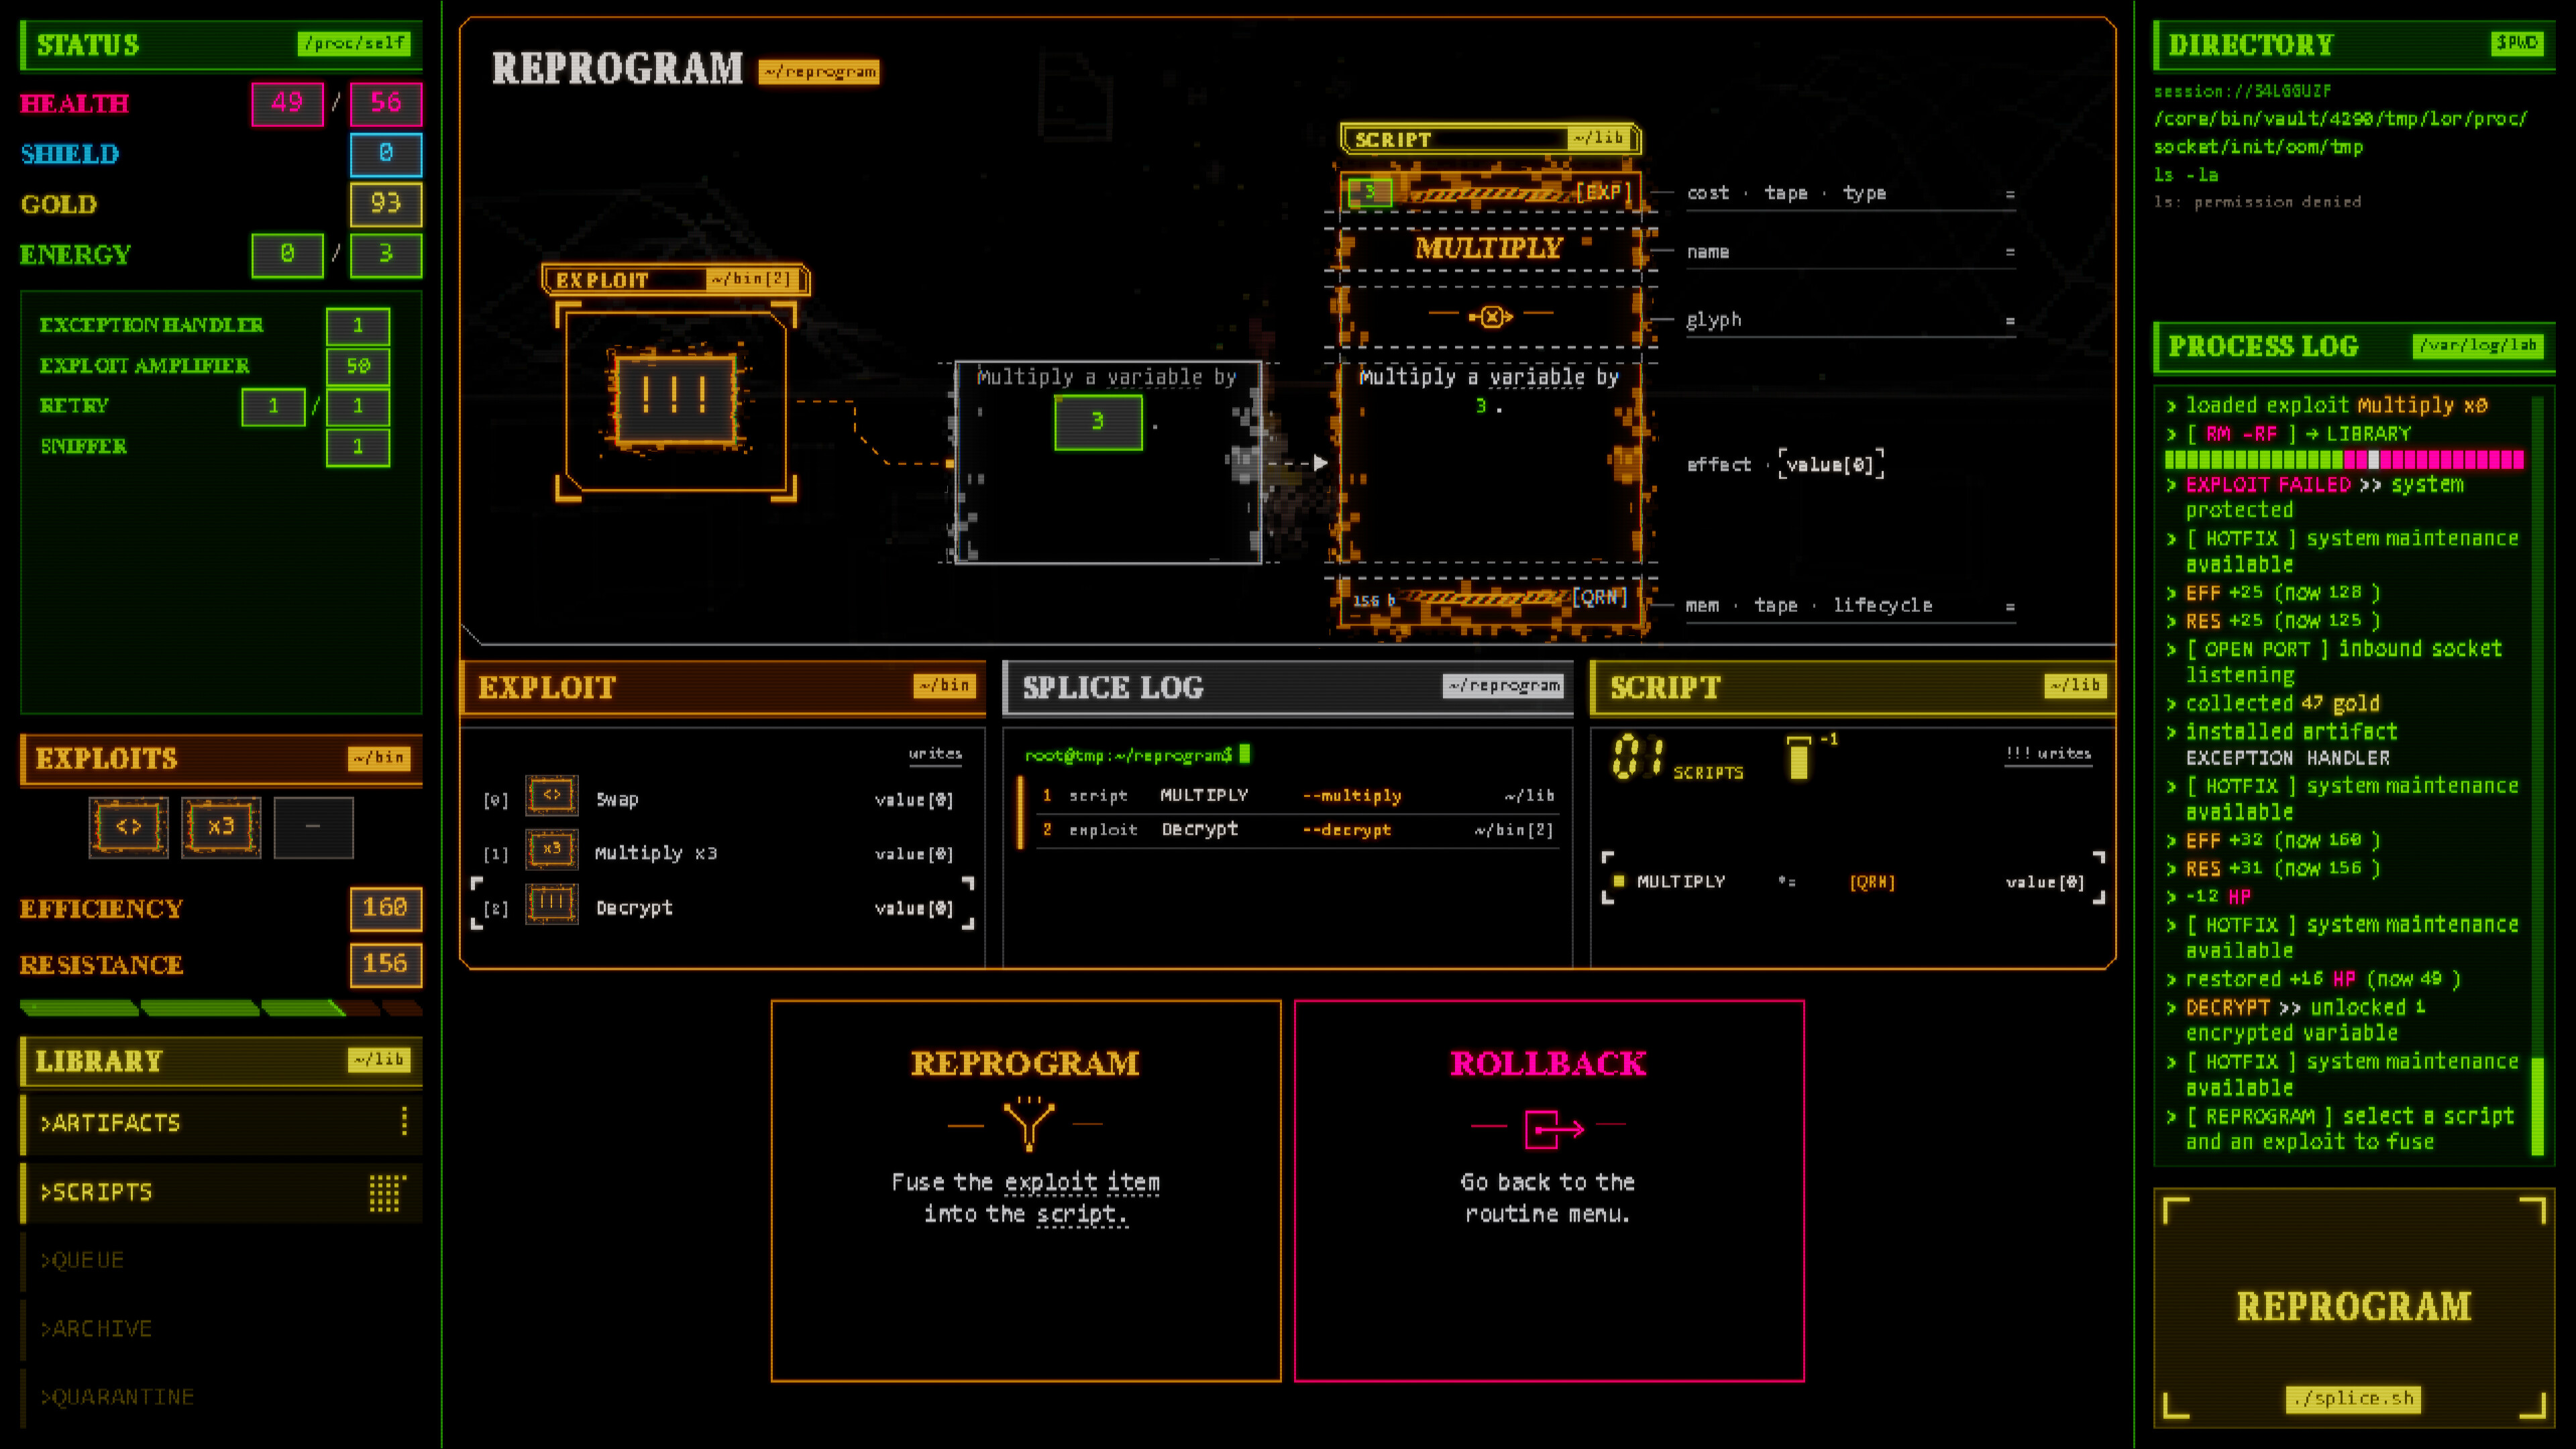2576x1449 pixels.
Task: Click the Multiply value 3 box
Action: point(1098,422)
